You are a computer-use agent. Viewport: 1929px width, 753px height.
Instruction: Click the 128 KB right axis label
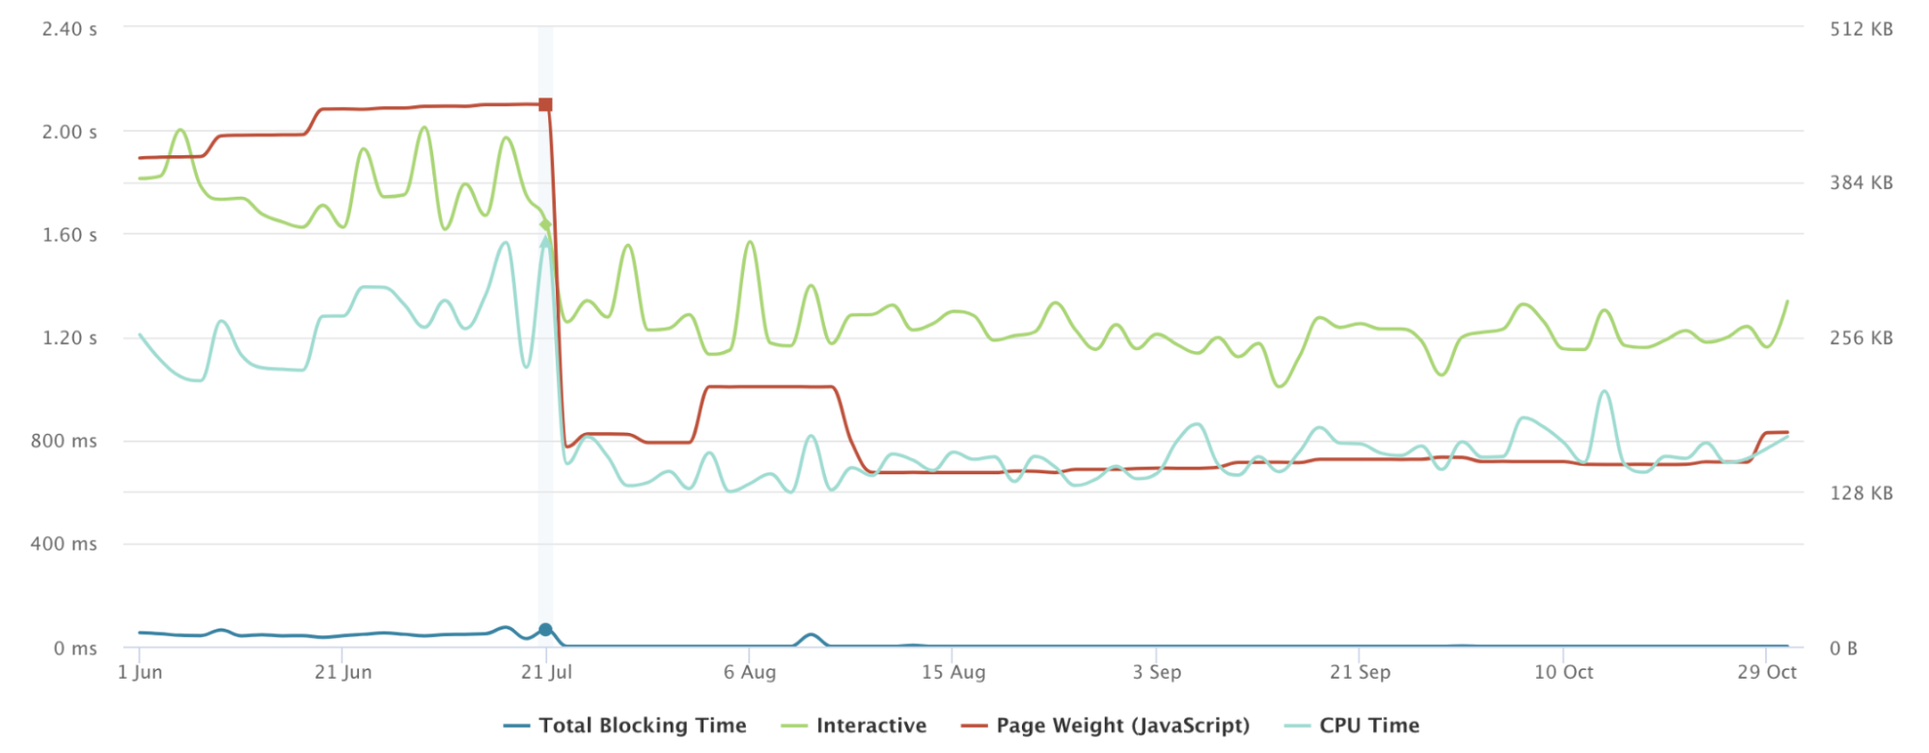1861,493
